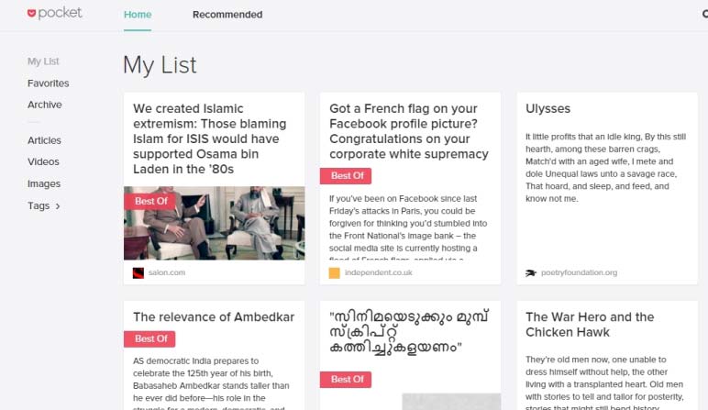Click the Pocket logo icon
Image resolution: width=708 pixels, height=410 pixels.
click(x=31, y=13)
